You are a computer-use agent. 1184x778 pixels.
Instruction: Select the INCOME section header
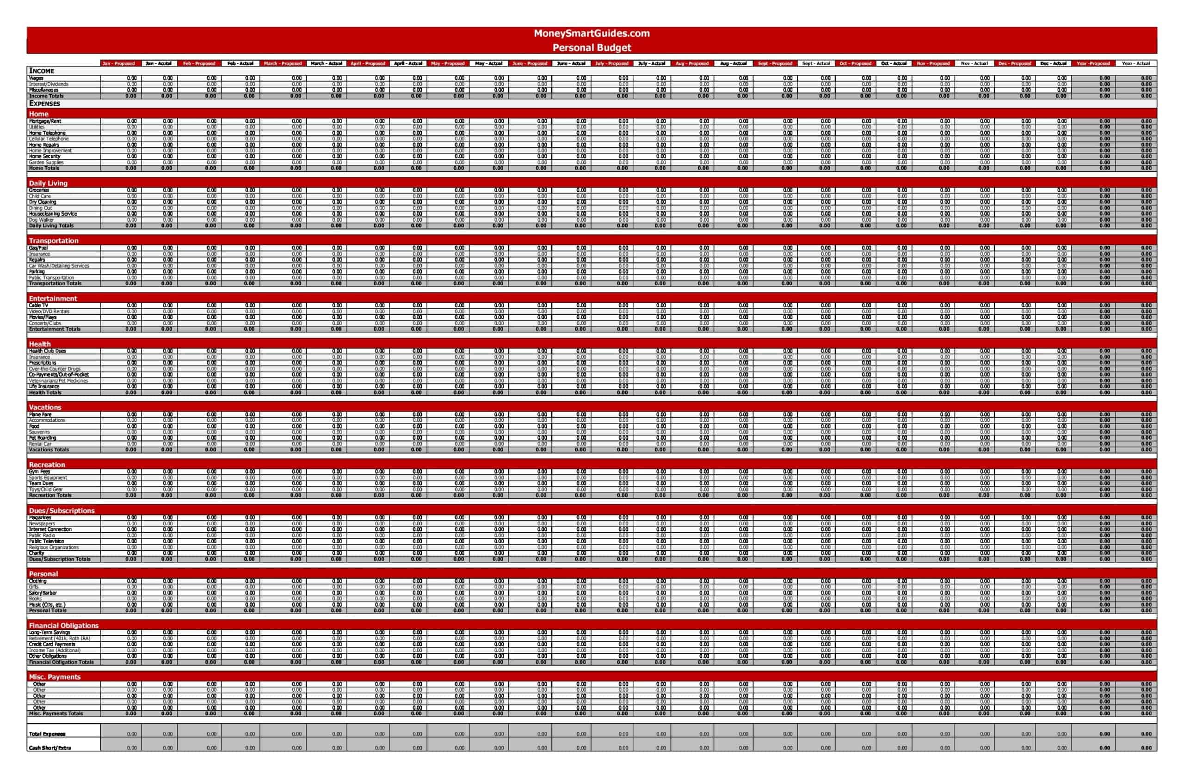point(42,71)
